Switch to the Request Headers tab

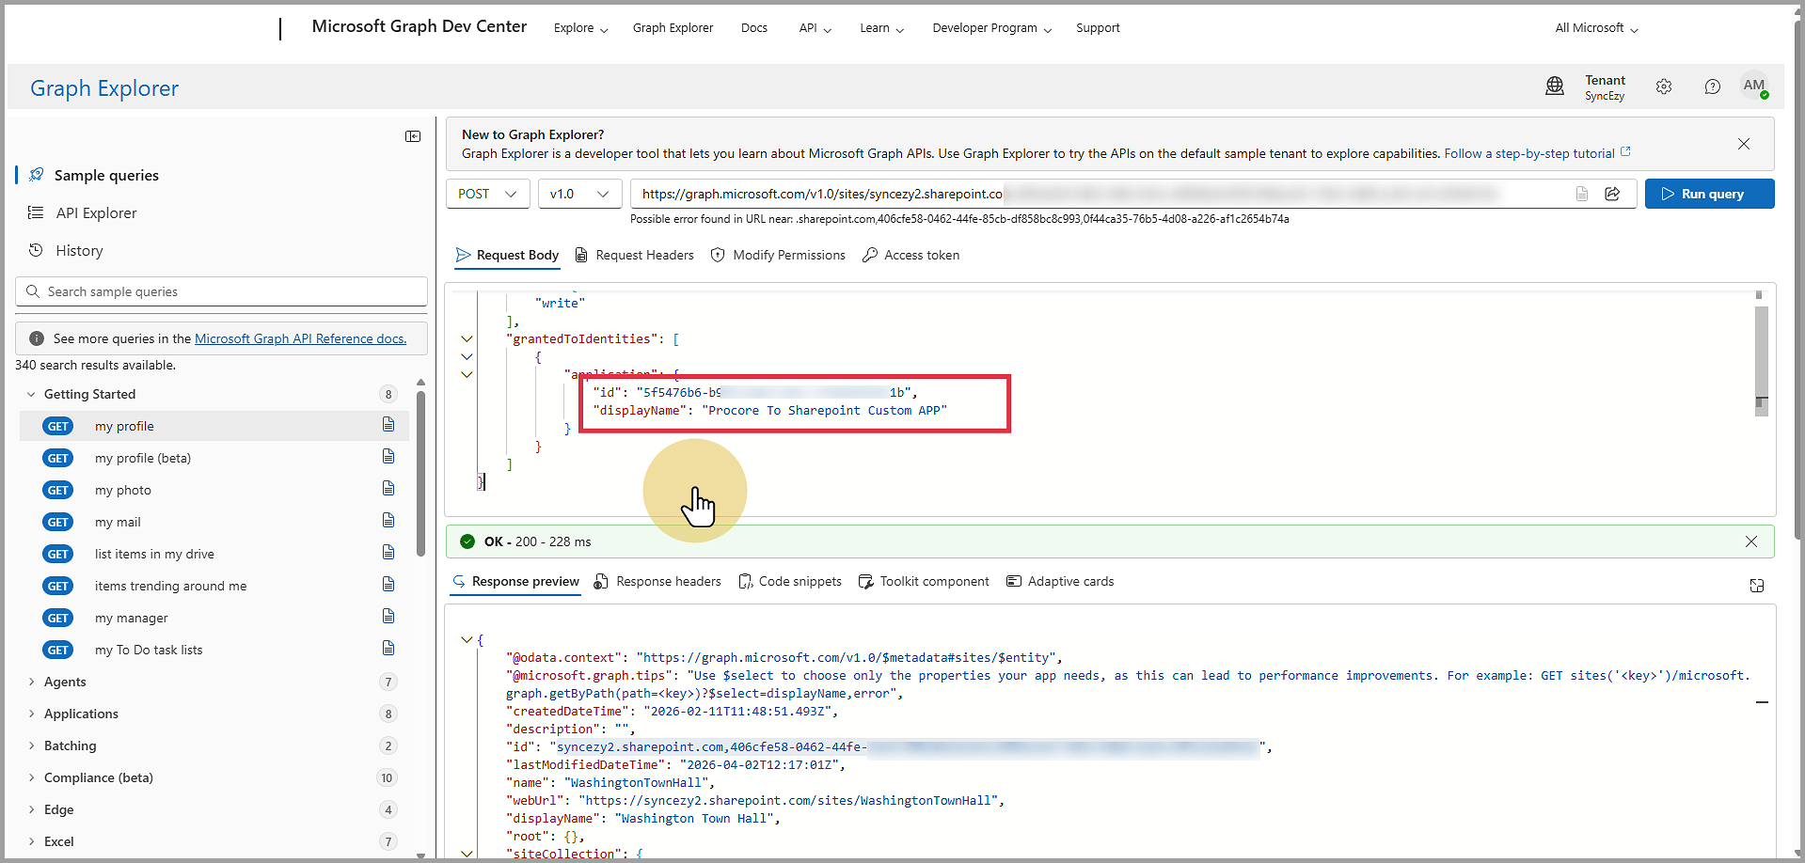pyautogui.click(x=645, y=255)
